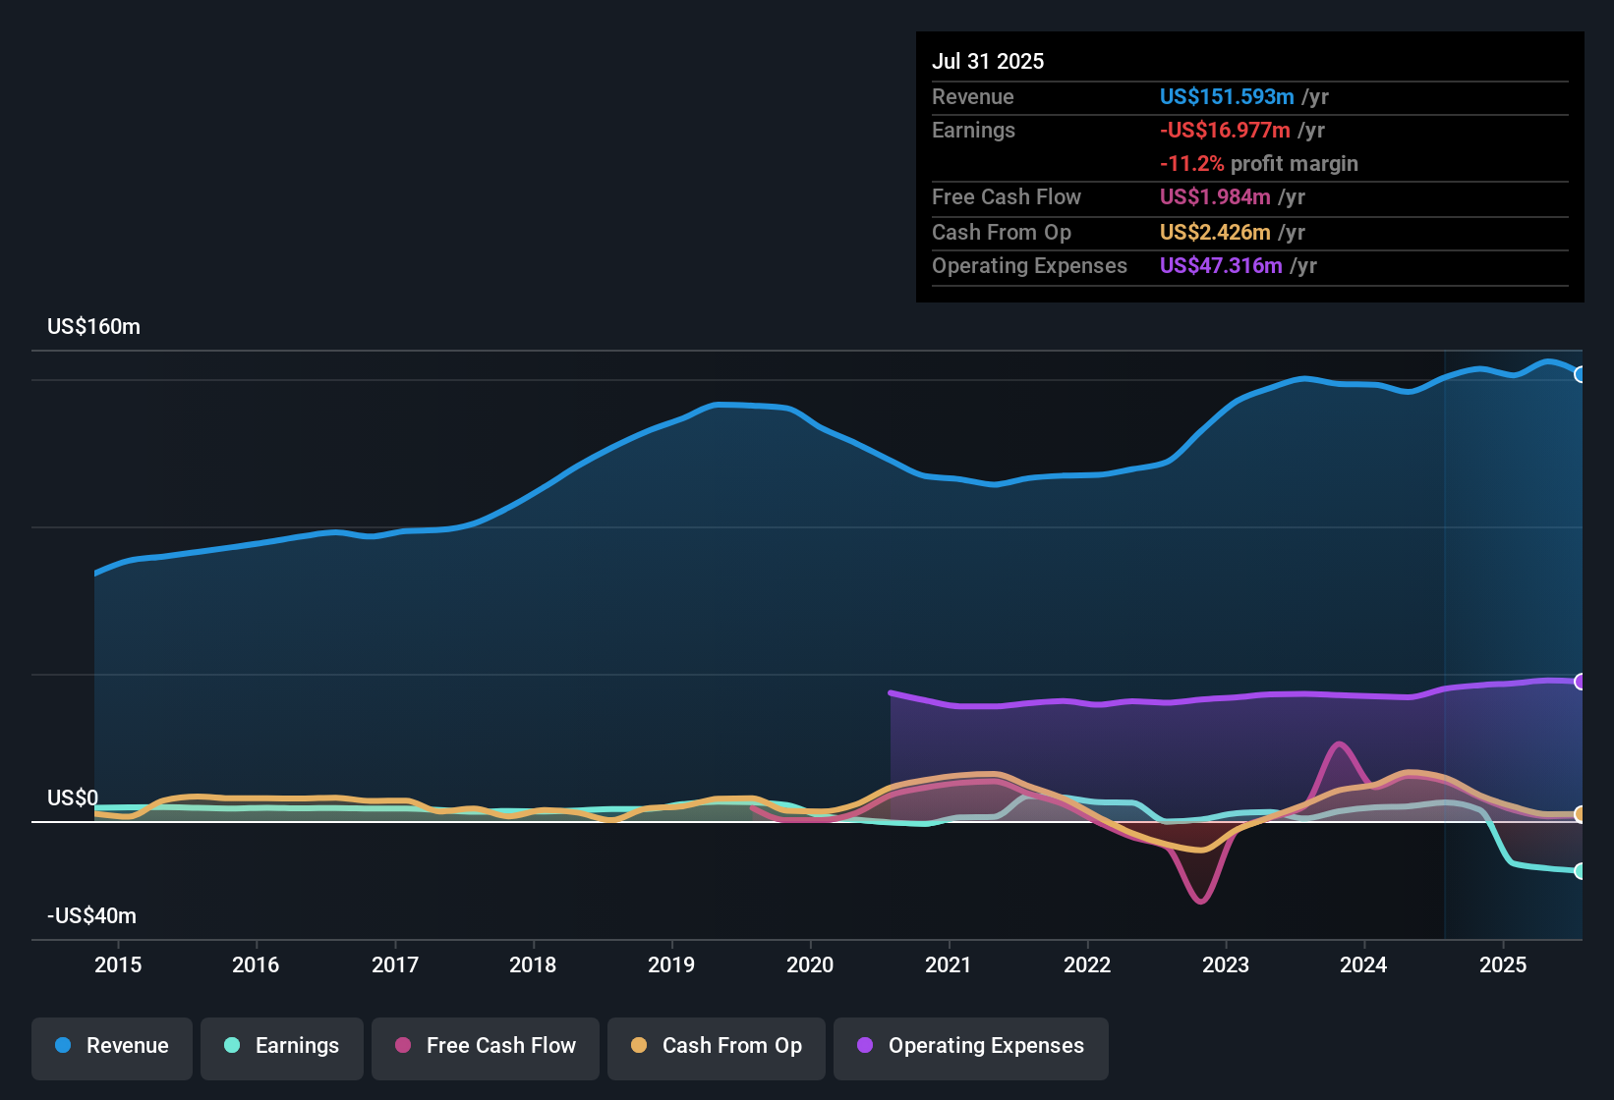The width and height of the screenshot is (1614, 1100).
Task: Click the 2015 x-axis year label
Action: [118, 965]
